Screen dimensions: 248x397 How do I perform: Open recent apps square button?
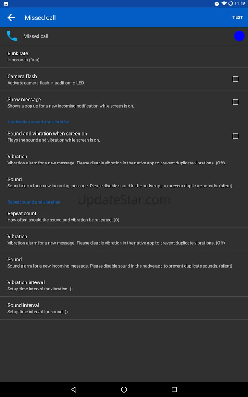tap(174, 389)
